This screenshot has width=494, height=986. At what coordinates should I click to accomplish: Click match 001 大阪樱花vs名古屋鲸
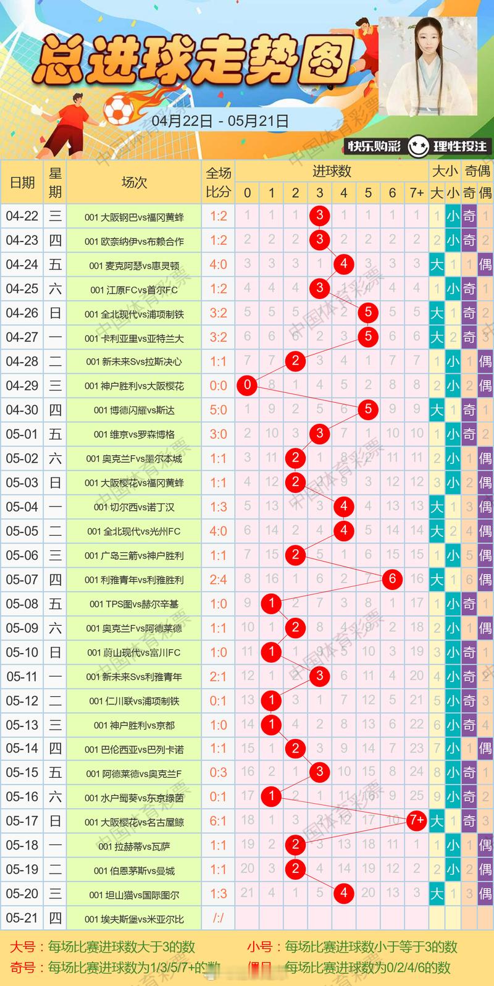tap(134, 822)
